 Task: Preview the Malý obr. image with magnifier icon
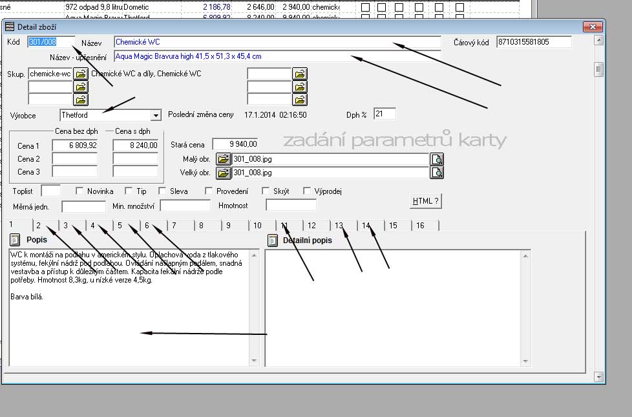(x=437, y=159)
